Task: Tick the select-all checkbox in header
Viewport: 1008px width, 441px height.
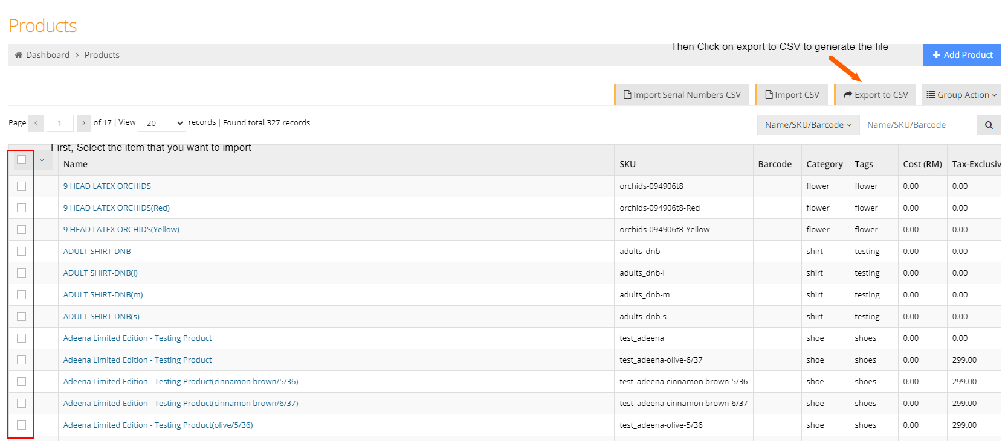Action: pyautogui.click(x=22, y=160)
